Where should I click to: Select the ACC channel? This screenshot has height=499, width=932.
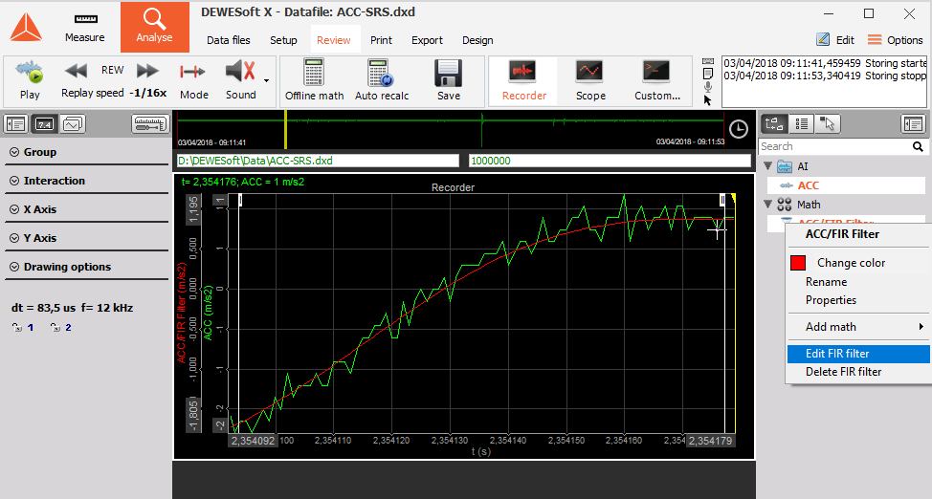pos(847,185)
